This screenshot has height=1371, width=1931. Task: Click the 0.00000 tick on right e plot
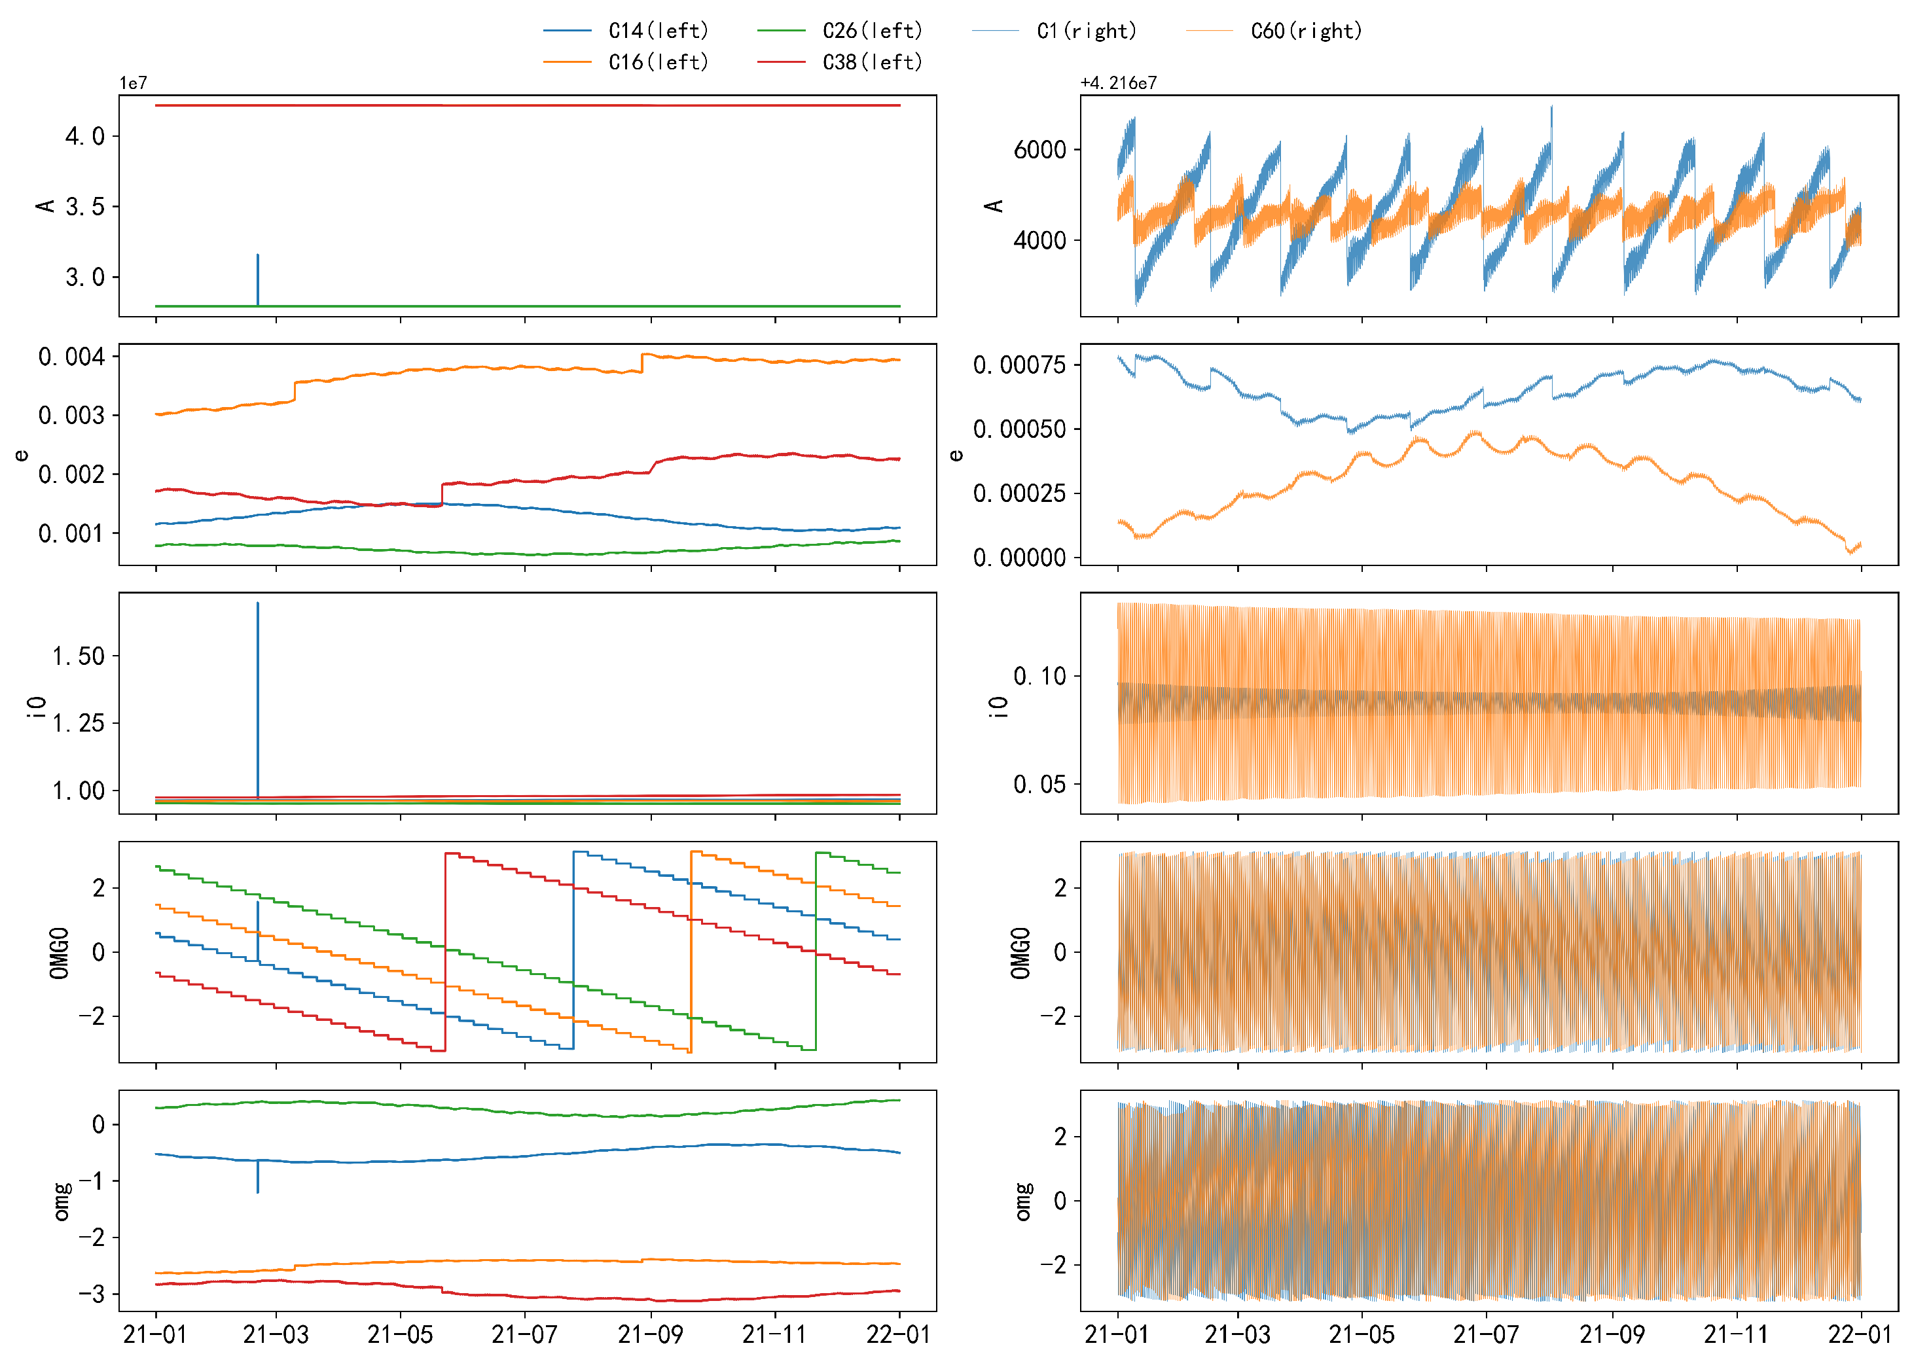(x=1020, y=558)
